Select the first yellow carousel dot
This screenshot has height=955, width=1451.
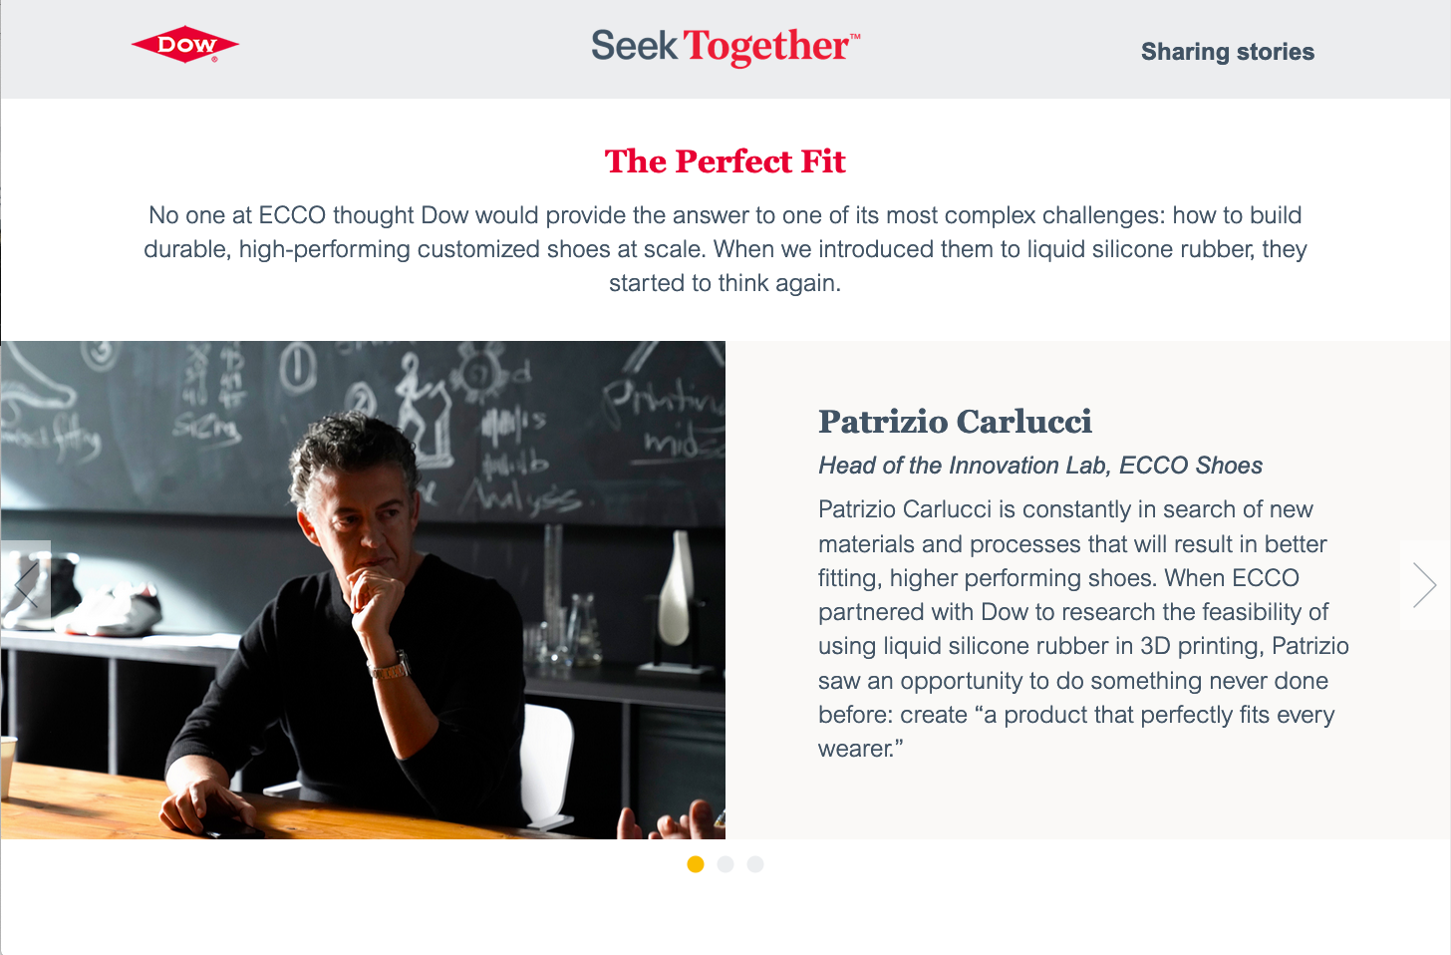696,864
